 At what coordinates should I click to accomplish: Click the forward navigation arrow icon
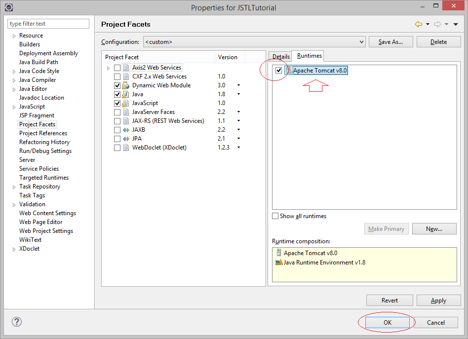(x=437, y=24)
